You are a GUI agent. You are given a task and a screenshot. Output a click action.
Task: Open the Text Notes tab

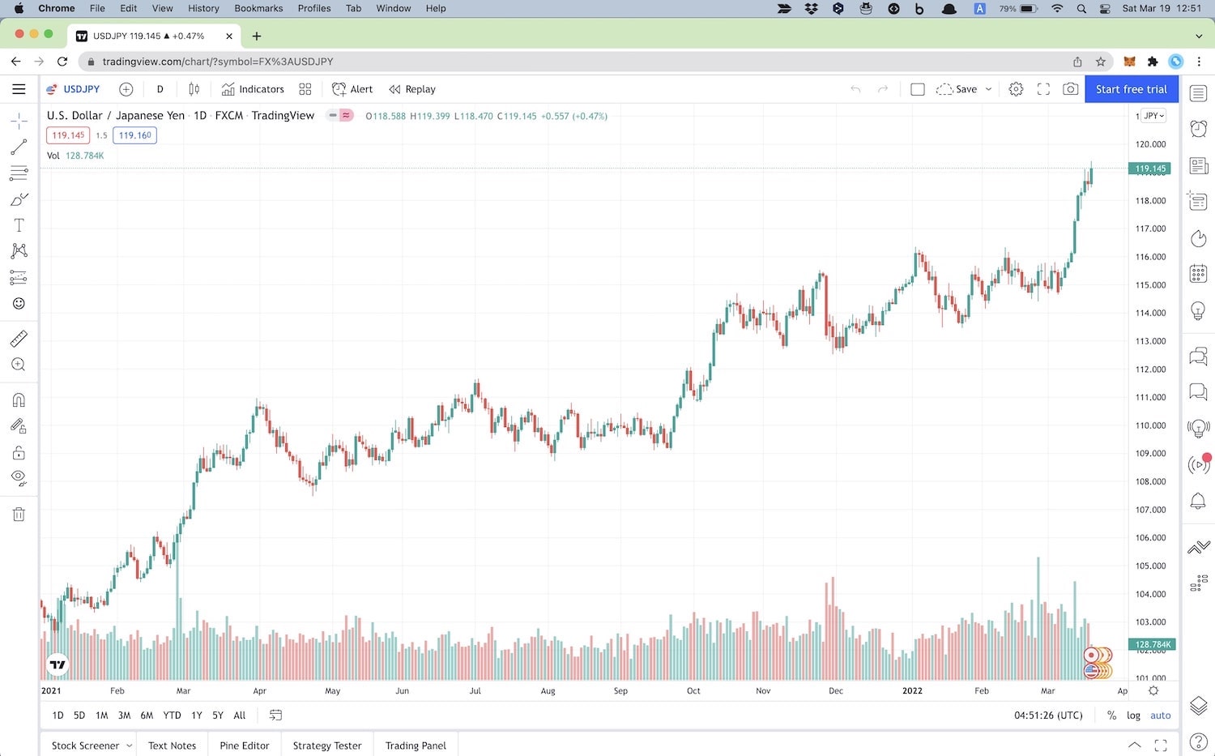(172, 745)
